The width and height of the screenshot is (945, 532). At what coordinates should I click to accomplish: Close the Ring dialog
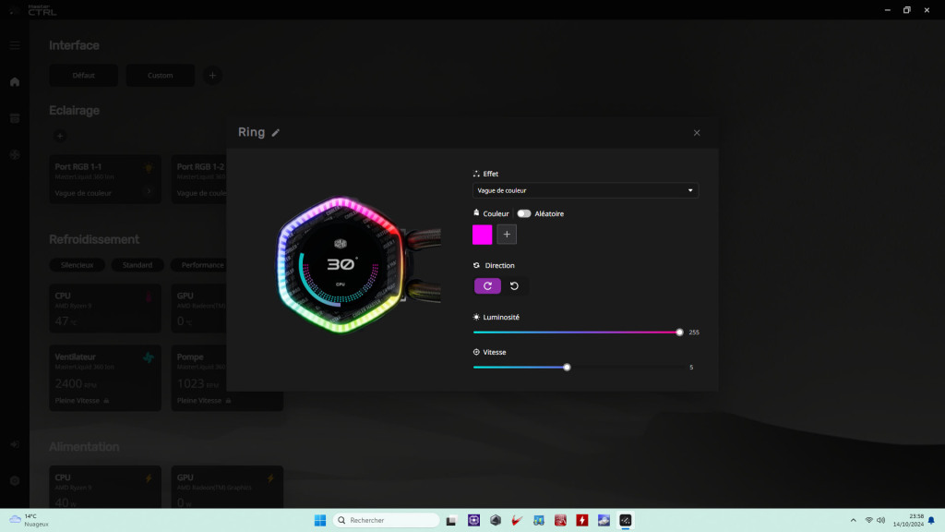[x=697, y=133]
